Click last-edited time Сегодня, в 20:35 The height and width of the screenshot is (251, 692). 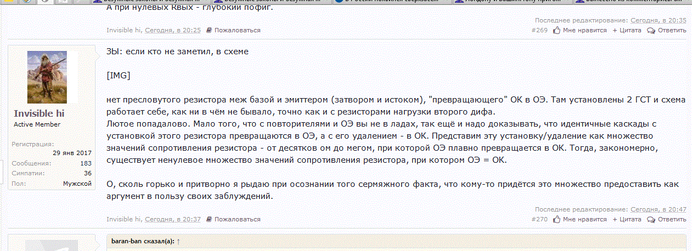(x=658, y=20)
